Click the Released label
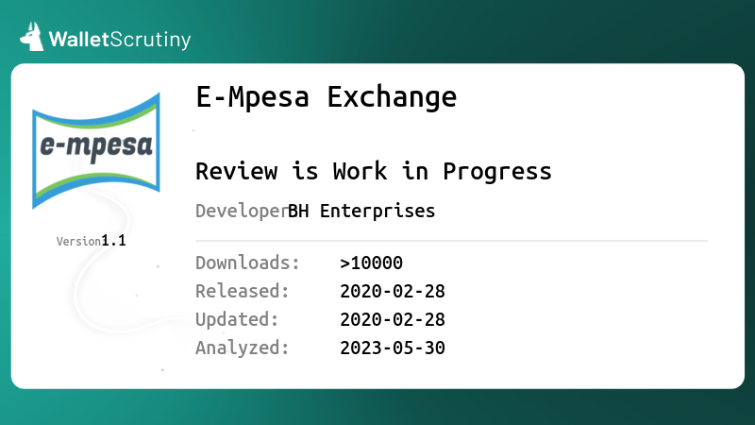Screen dimensions: 755x425 click(243, 291)
